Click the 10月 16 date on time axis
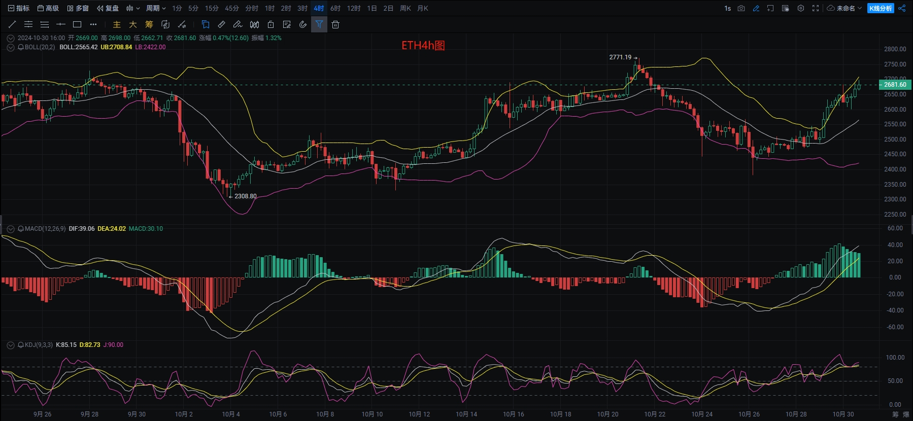The width and height of the screenshot is (913, 421). pyautogui.click(x=513, y=414)
